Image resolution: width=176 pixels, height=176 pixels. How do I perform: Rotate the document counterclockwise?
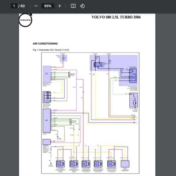[x=82, y=6]
